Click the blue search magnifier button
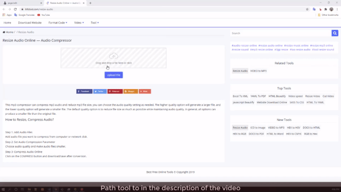The width and height of the screenshot is (341, 192). point(335,33)
